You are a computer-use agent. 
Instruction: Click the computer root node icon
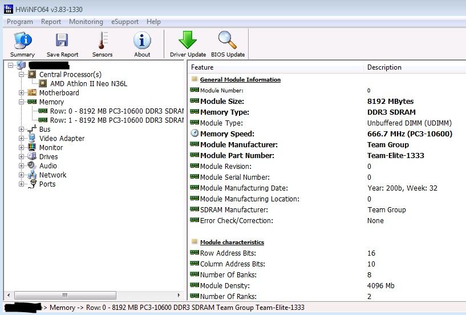point(21,65)
